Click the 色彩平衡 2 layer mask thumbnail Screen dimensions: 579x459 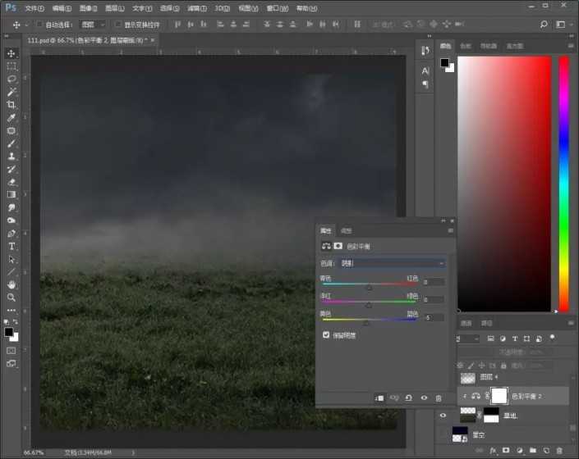pos(499,396)
